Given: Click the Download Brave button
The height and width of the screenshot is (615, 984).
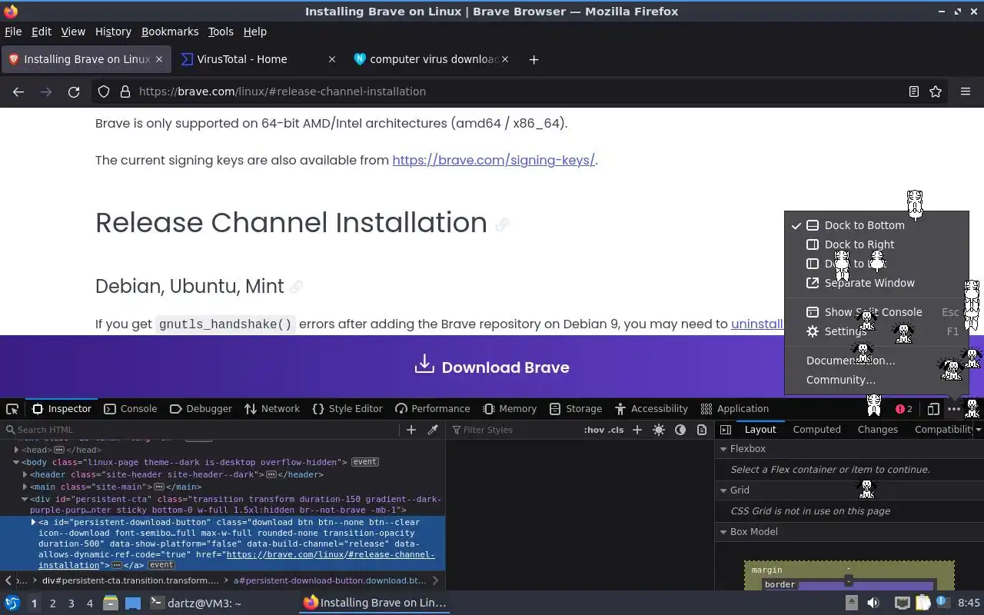Looking at the screenshot, I should 492,367.
